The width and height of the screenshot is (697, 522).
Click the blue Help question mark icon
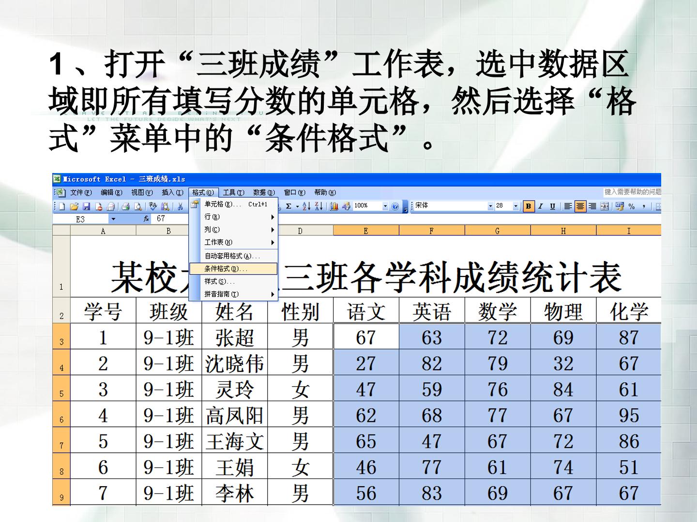(x=395, y=206)
